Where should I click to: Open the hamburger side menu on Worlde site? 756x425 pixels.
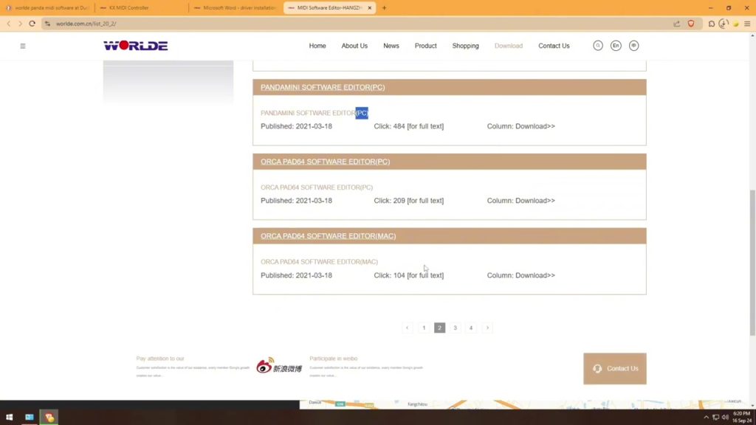coord(23,46)
